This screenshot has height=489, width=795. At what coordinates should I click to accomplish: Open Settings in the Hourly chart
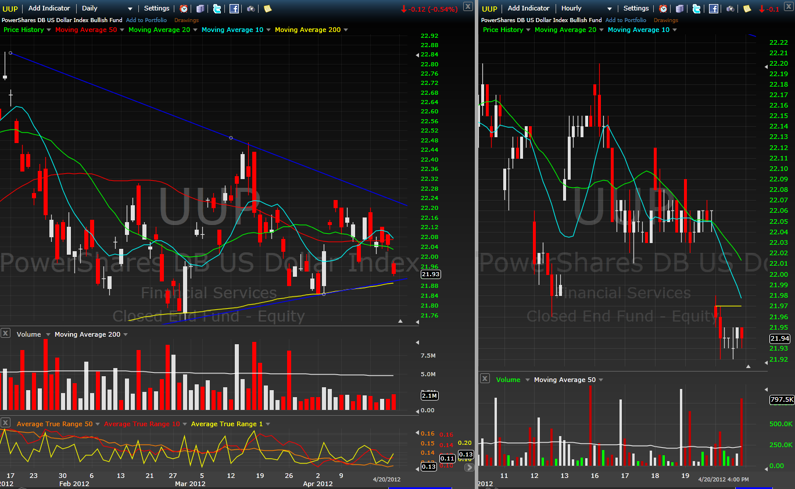[x=636, y=9]
